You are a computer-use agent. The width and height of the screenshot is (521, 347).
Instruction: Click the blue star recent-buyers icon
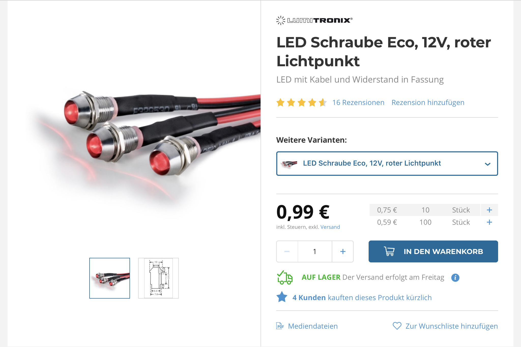click(282, 297)
